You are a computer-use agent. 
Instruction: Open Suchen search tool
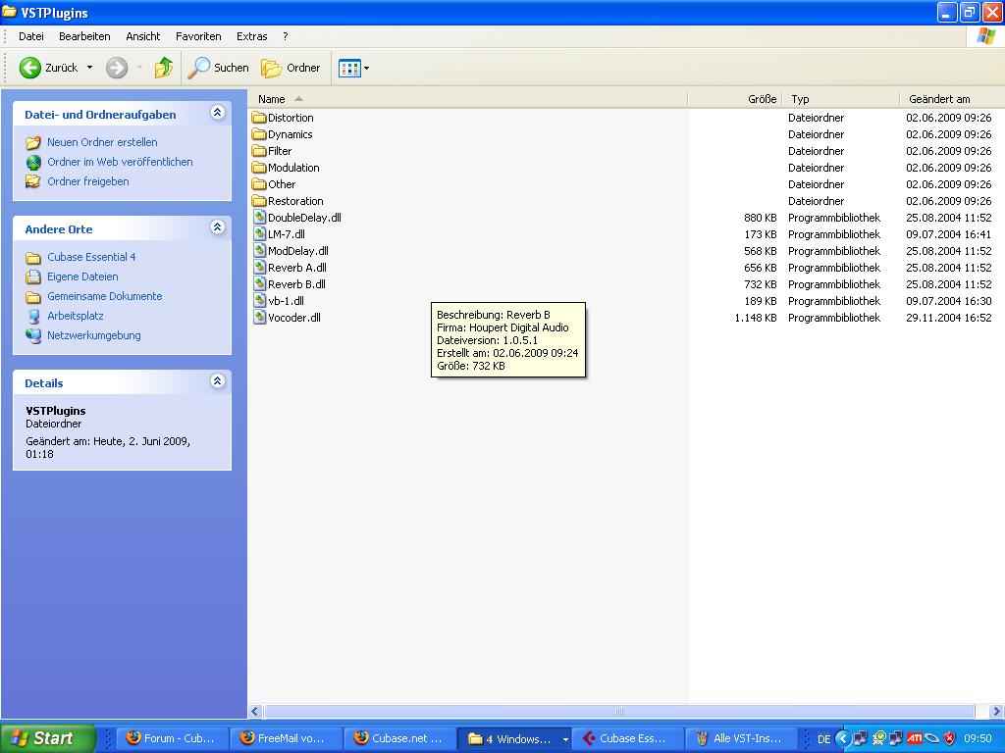(x=219, y=68)
